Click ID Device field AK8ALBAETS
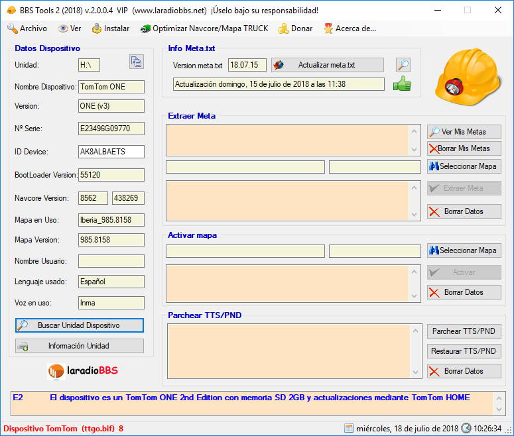 [111, 152]
